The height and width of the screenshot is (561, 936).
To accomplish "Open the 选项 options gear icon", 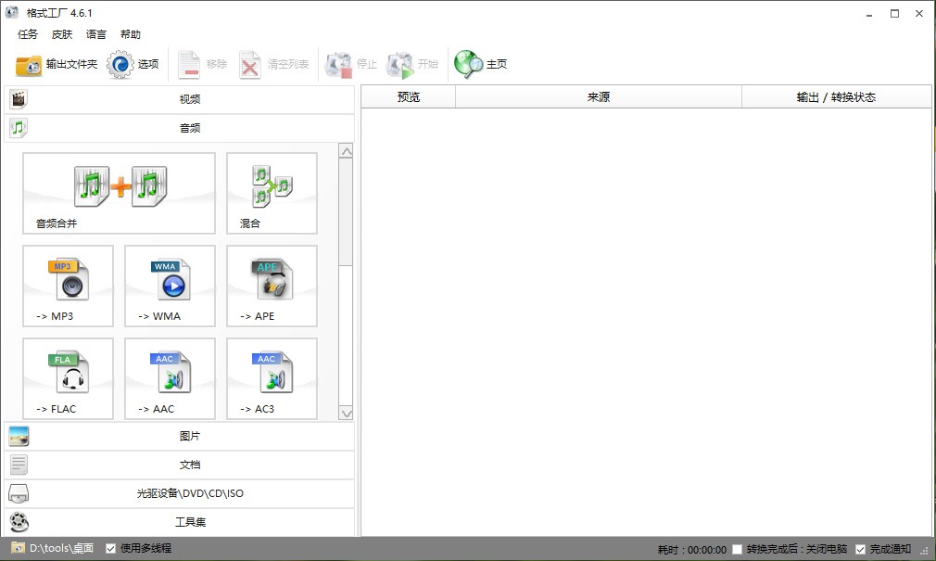I will click(x=120, y=65).
